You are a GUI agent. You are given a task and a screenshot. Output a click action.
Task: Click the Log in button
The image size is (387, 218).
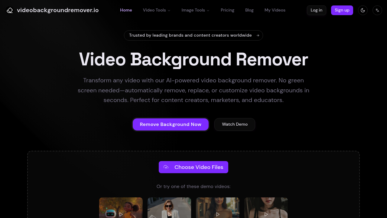[317, 10]
